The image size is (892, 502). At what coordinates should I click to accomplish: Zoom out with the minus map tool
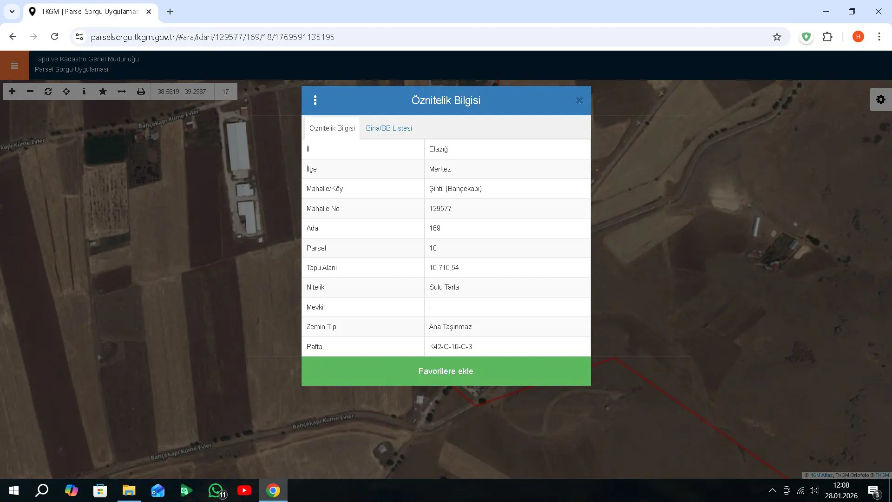30,92
